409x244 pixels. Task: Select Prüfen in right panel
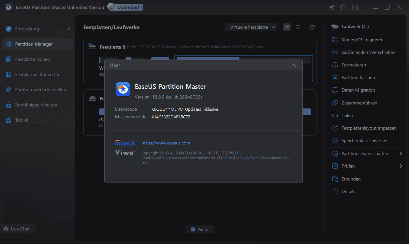tap(348, 166)
